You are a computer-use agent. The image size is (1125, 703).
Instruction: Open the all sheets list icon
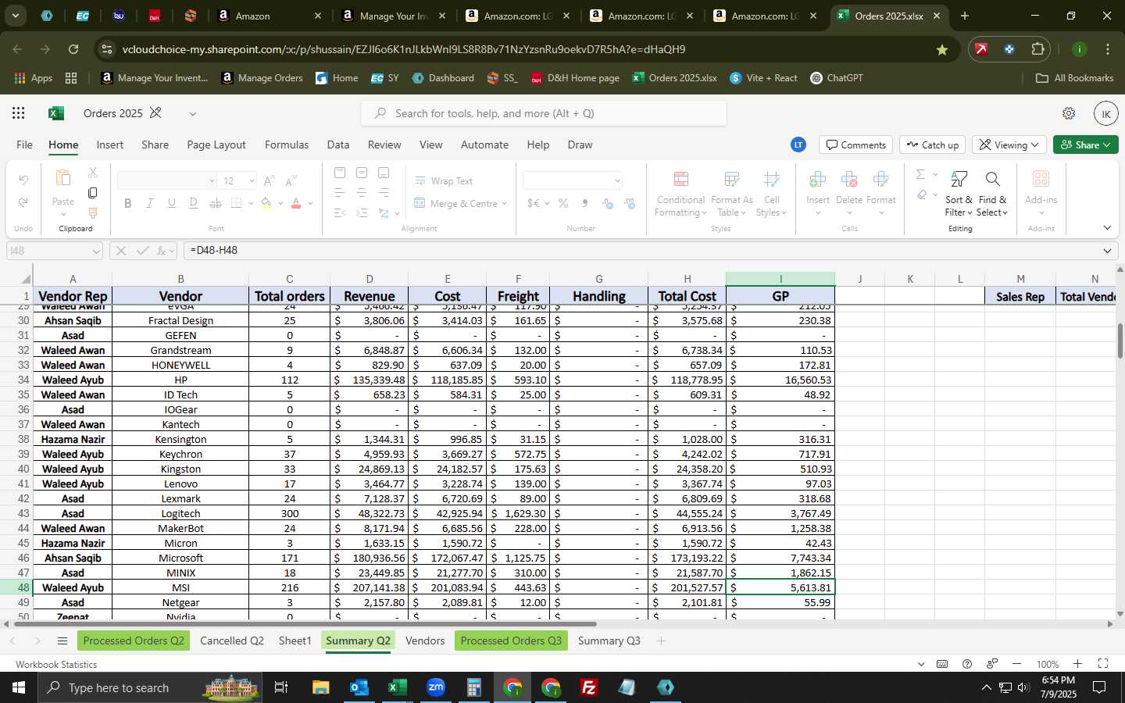tap(62, 641)
